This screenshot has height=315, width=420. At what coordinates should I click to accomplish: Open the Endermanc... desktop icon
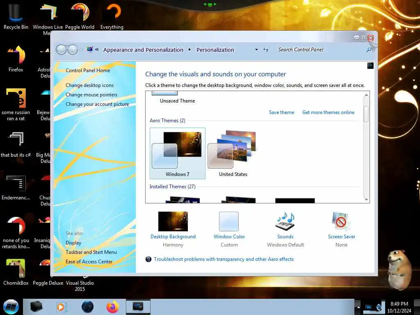click(16, 187)
